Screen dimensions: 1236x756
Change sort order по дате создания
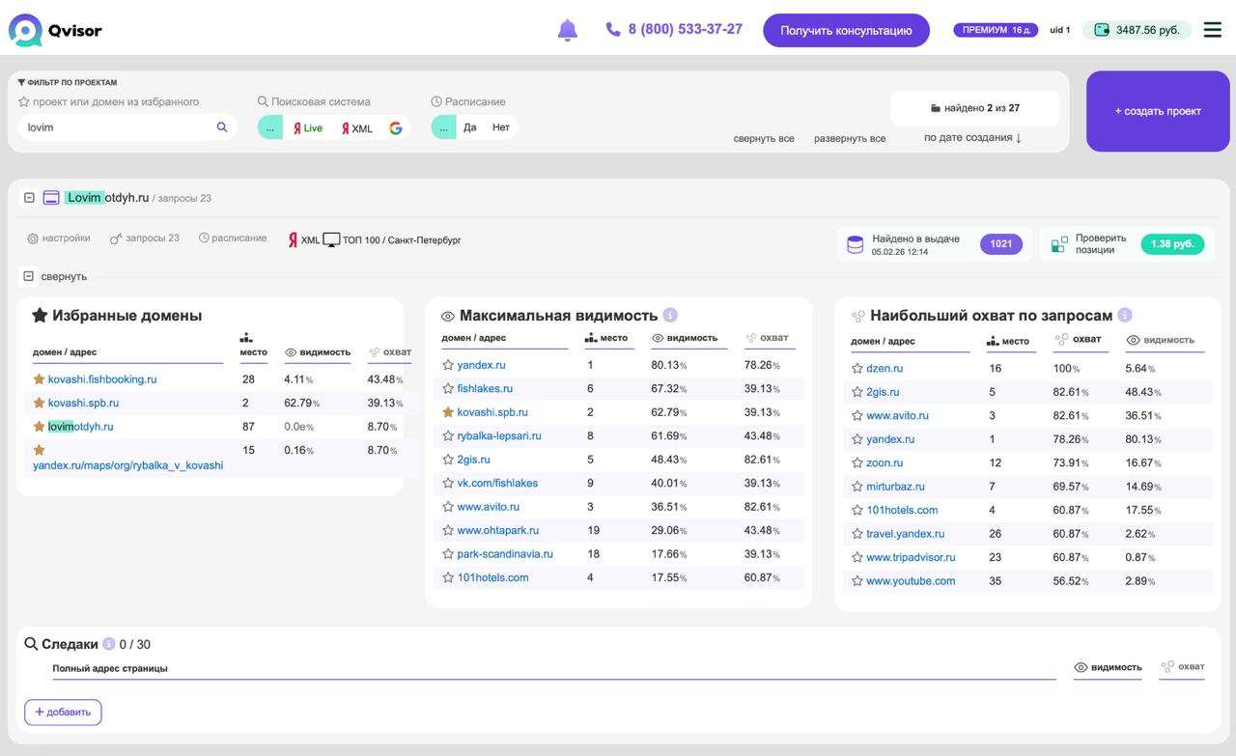[972, 138]
